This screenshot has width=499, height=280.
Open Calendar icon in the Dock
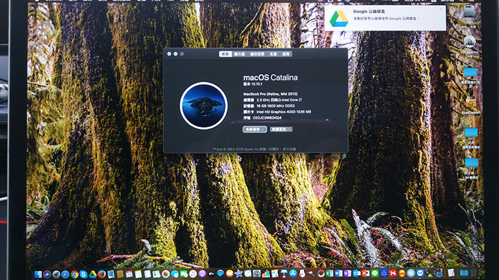tap(129, 274)
